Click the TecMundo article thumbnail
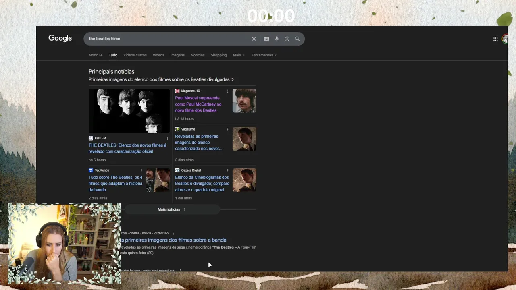 click(158, 180)
